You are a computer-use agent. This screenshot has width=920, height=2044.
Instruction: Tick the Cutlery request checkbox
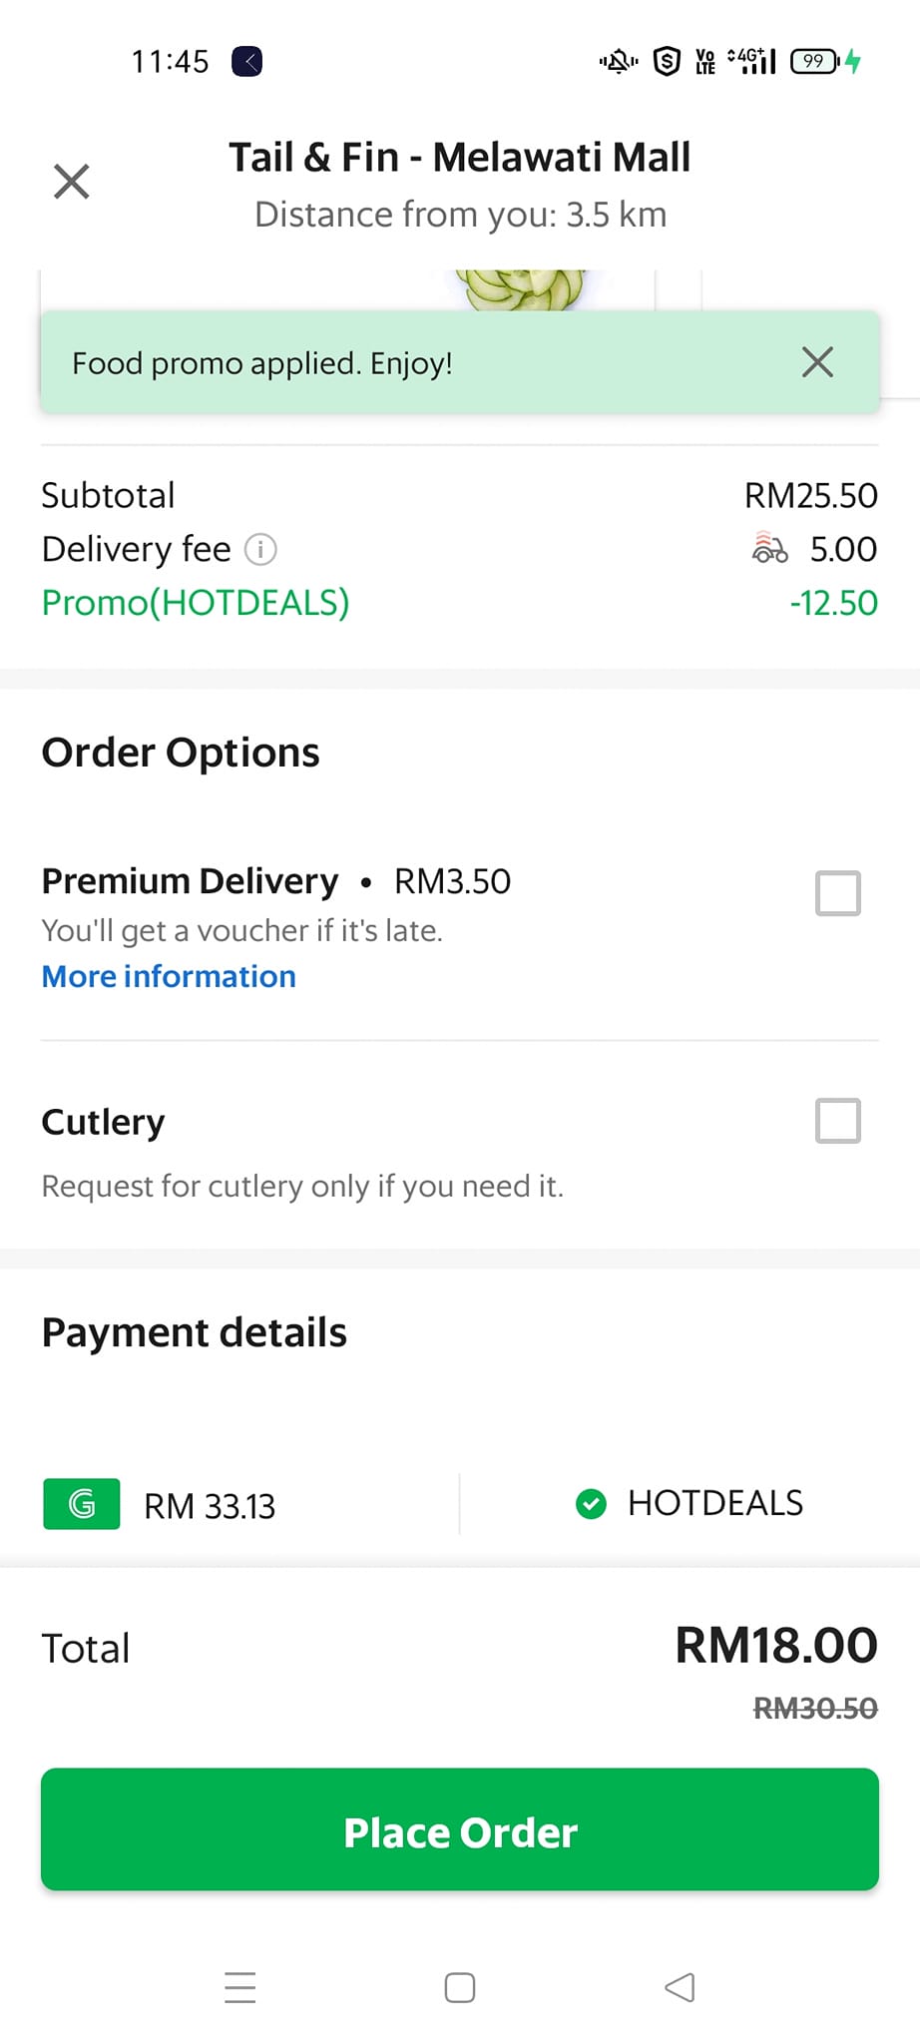tap(837, 1121)
